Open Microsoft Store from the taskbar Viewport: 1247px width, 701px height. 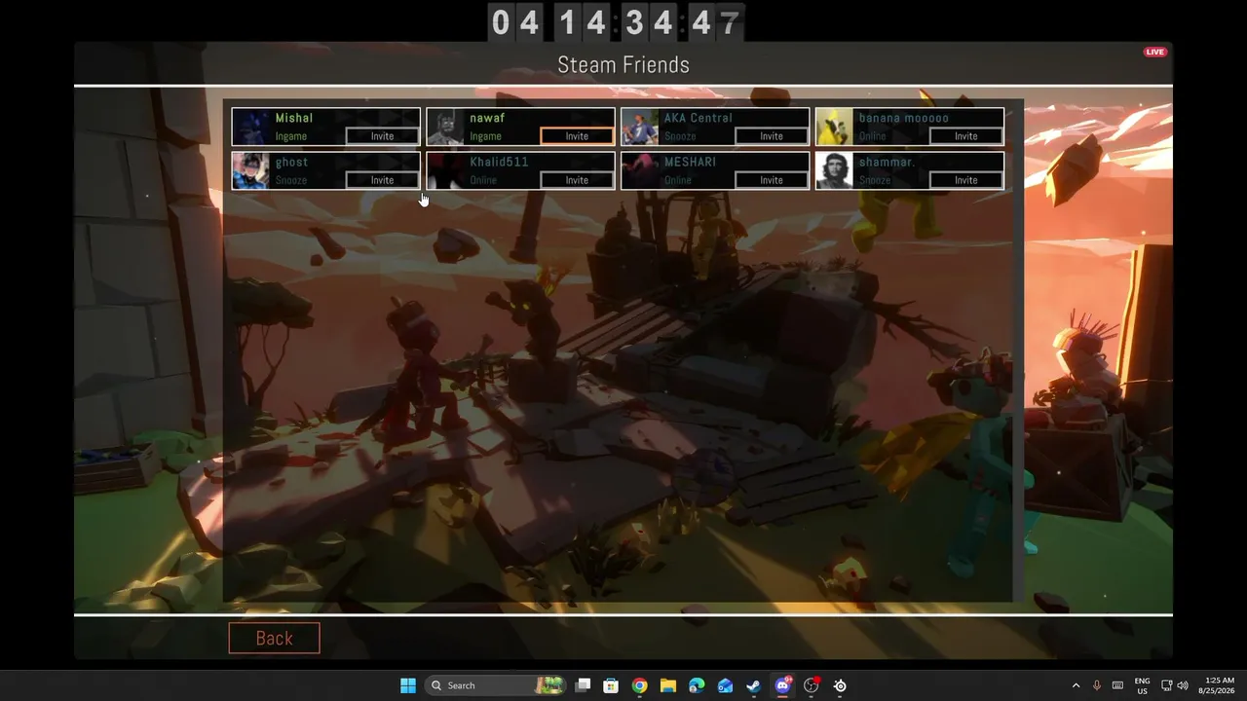[x=611, y=685]
